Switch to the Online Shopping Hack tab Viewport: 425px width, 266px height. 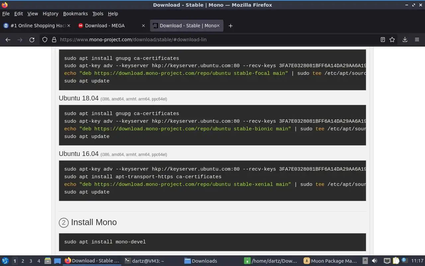click(x=37, y=26)
